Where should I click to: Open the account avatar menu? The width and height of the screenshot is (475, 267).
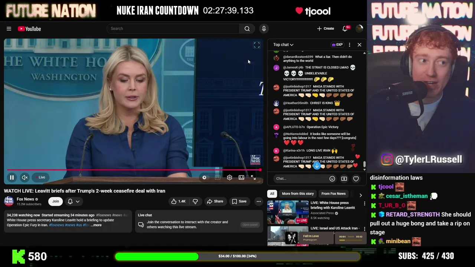[x=359, y=29]
